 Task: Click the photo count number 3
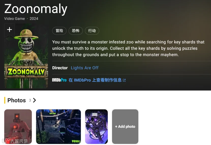[x=30, y=100]
